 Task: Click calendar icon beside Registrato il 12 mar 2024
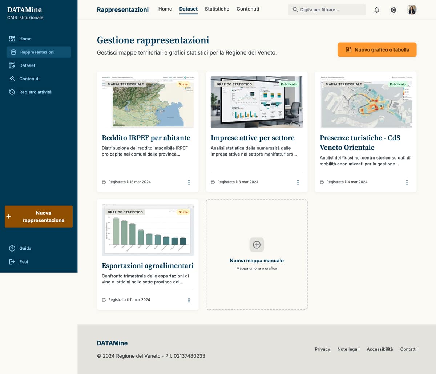click(104, 182)
